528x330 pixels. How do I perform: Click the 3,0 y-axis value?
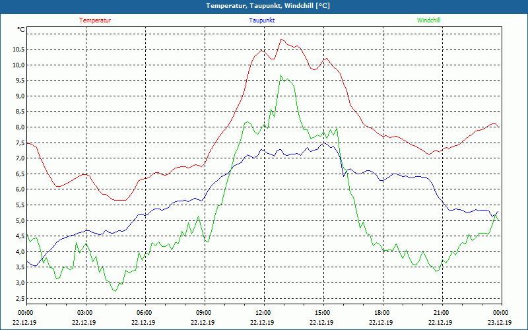tap(20, 283)
